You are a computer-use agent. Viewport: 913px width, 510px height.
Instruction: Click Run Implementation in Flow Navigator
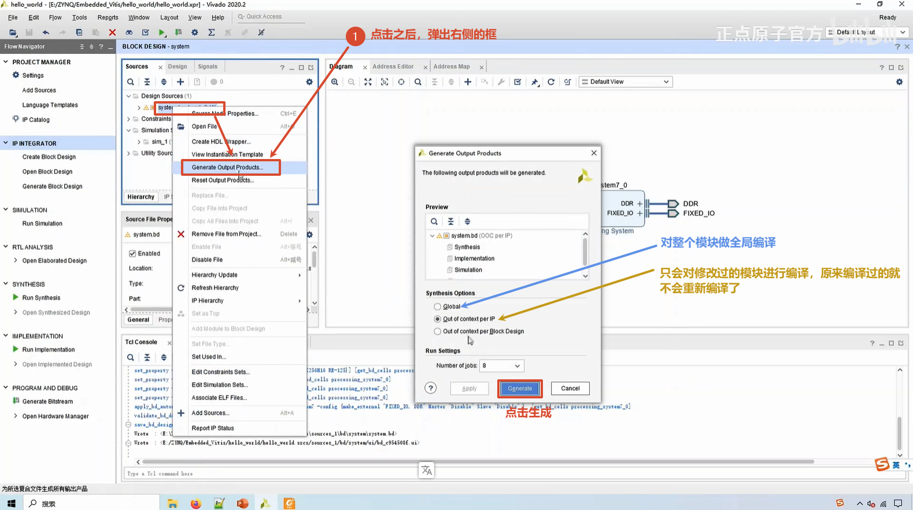point(49,349)
